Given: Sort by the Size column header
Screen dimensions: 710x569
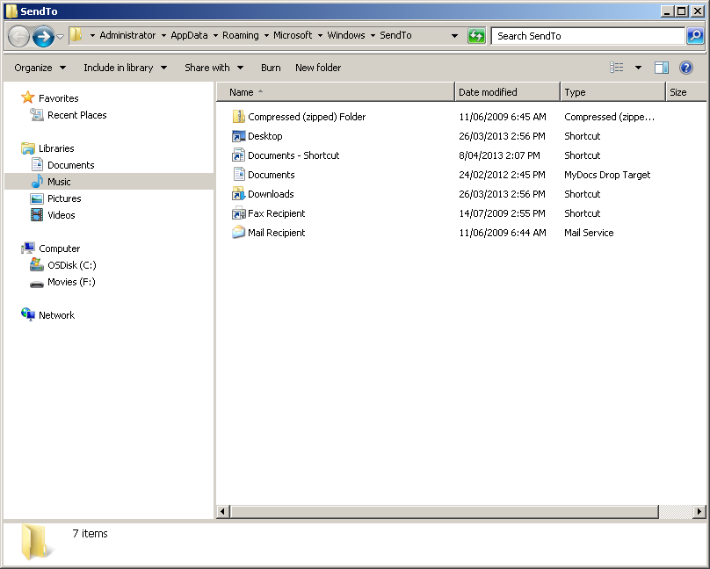Looking at the screenshot, I should [x=685, y=92].
